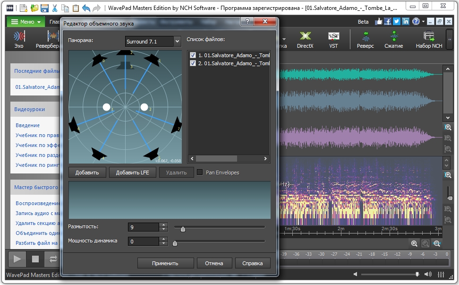Click the Добавить LFE button
459x285 pixels.
[x=132, y=173]
